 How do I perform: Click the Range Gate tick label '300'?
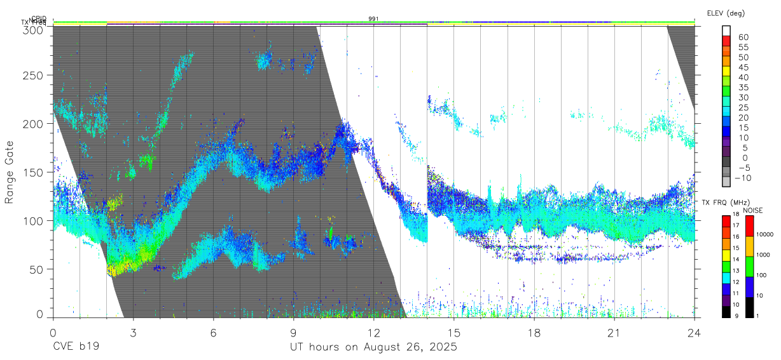click(34, 30)
